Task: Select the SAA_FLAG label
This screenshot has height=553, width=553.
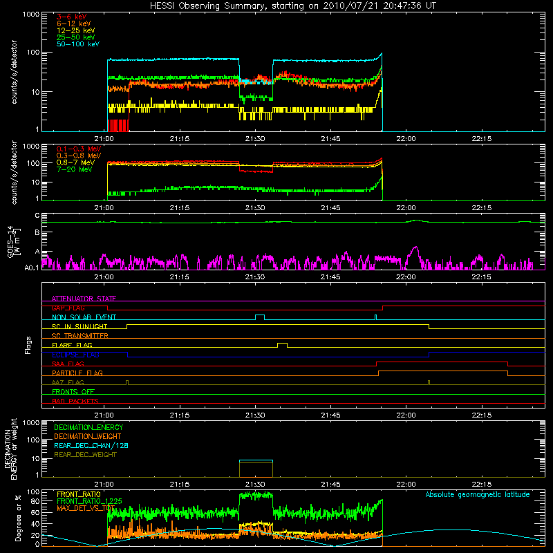Action: pos(68,364)
